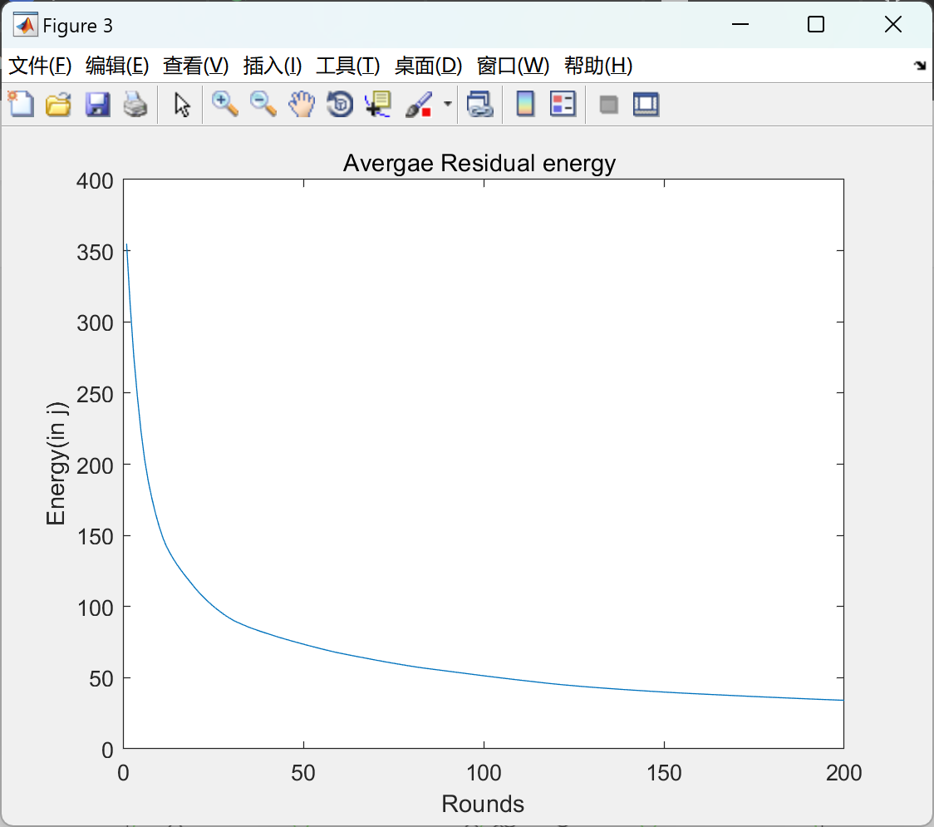Image resolution: width=934 pixels, height=827 pixels.
Task: Click the Hide Plot Tools icon
Action: [x=608, y=105]
